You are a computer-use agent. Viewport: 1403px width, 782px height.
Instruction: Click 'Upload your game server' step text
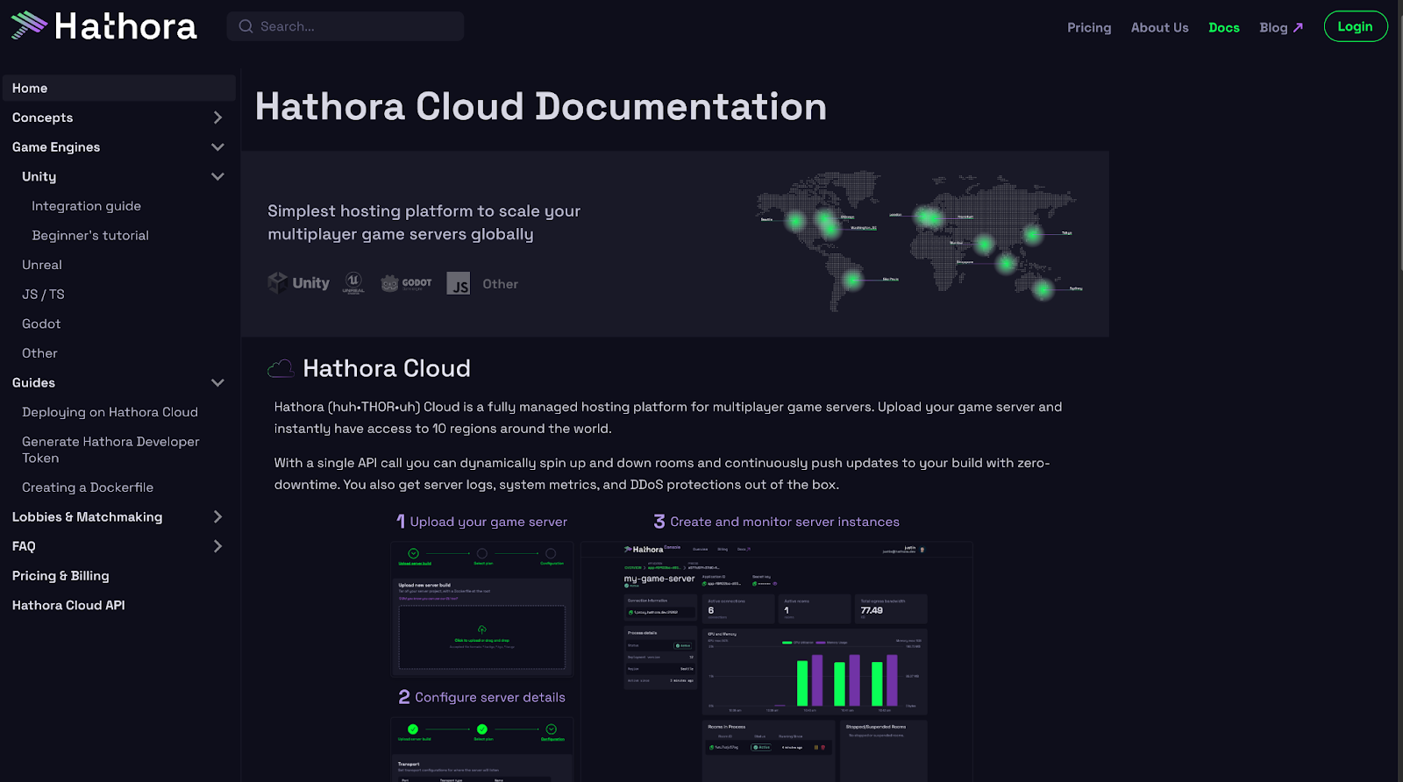coord(488,522)
